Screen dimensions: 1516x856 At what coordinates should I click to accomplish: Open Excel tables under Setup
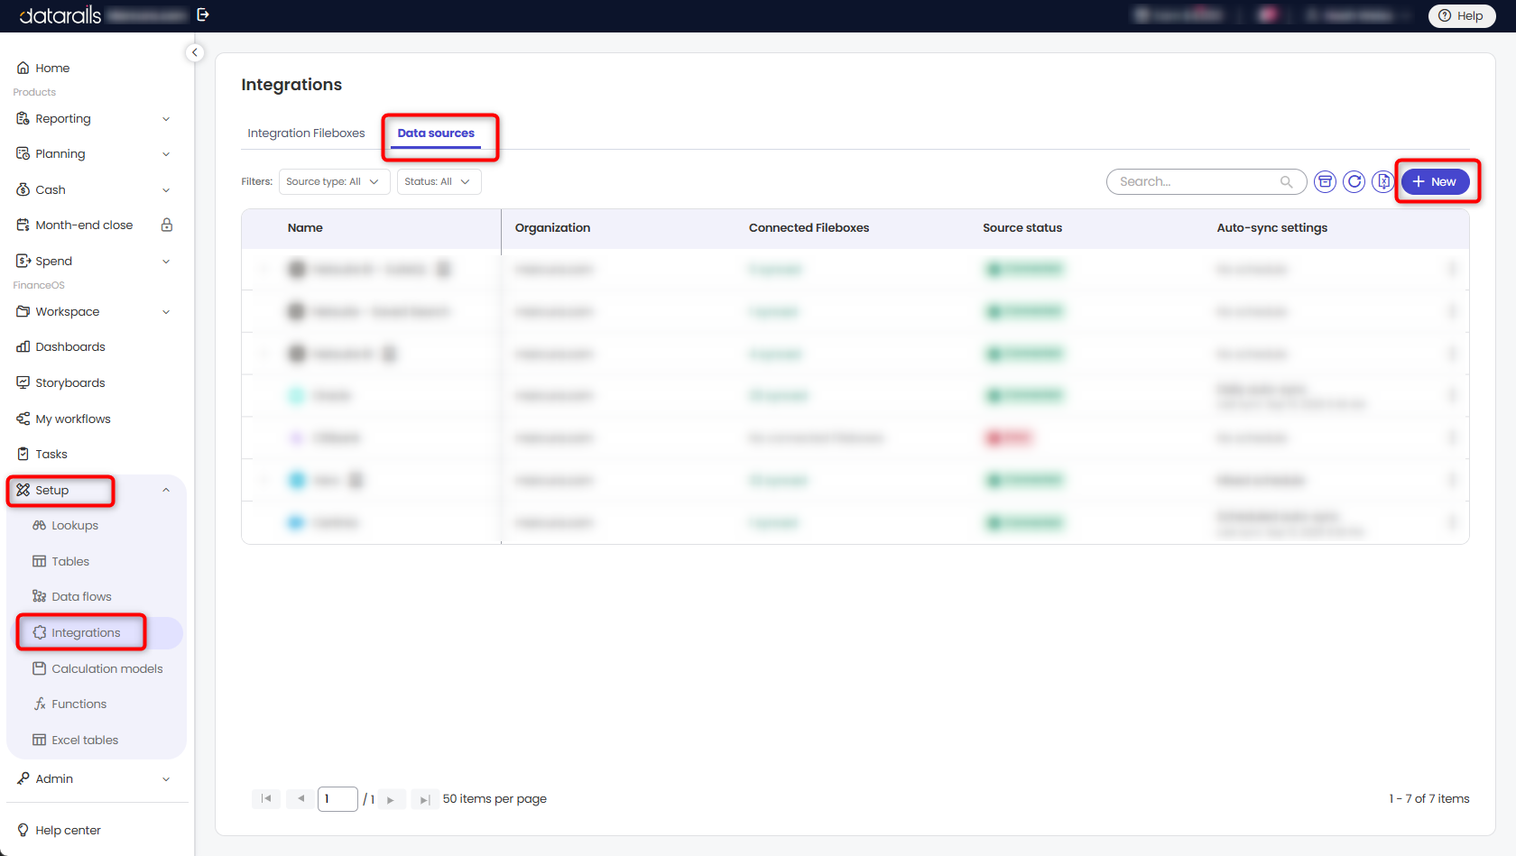[85, 740]
